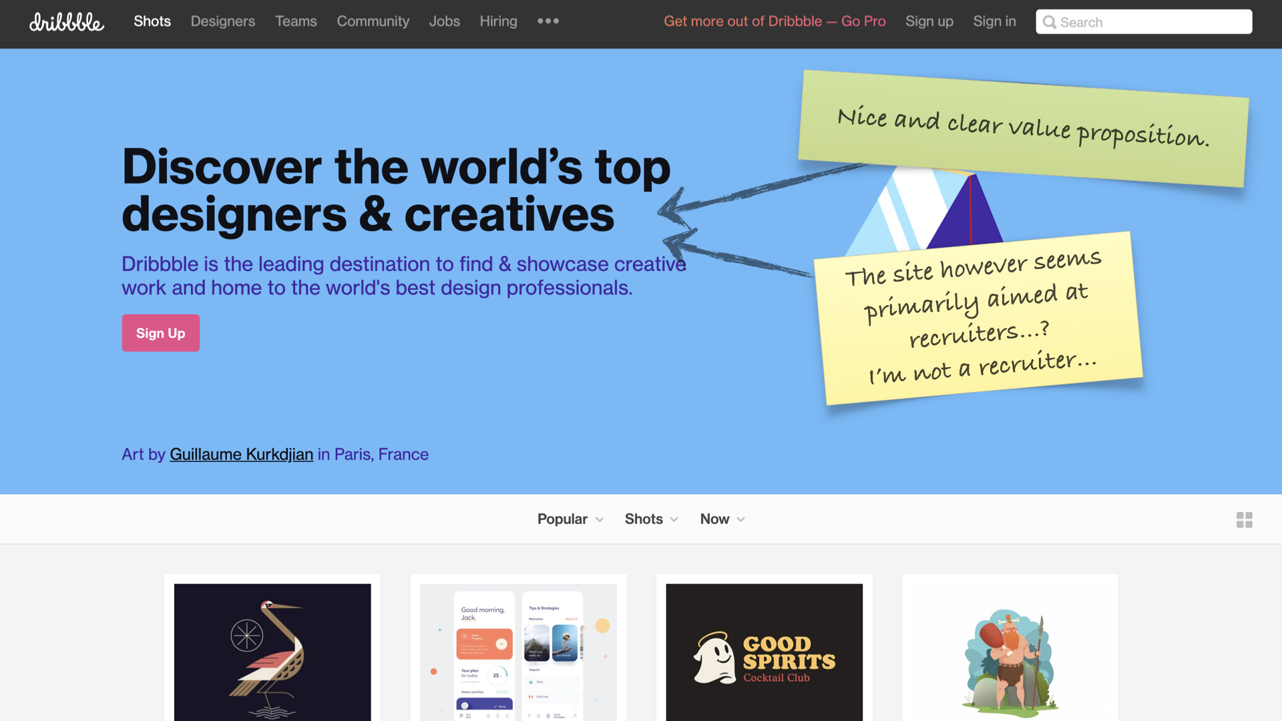Expand the Now timeframe dropdown
The height and width of the screenshot is (721, 1282).
[x=722, y=519]
